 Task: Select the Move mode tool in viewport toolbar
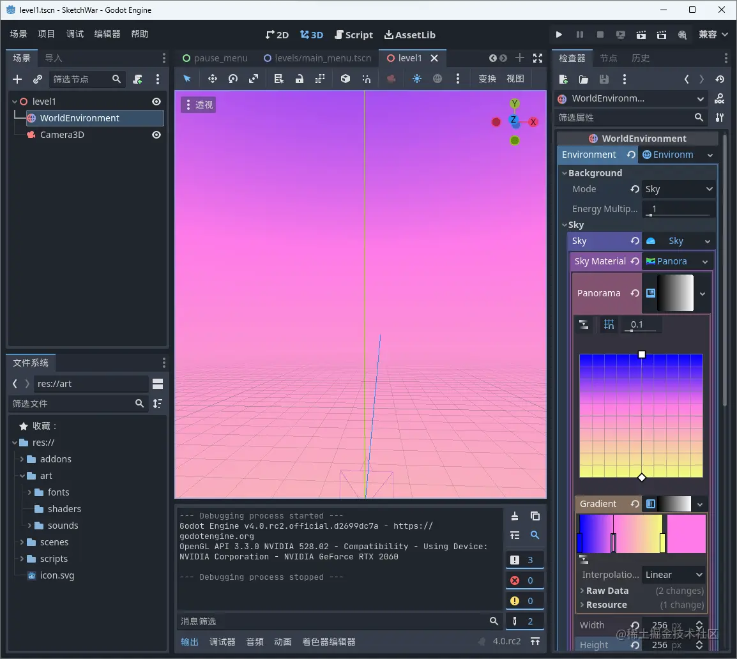[213, 79]
